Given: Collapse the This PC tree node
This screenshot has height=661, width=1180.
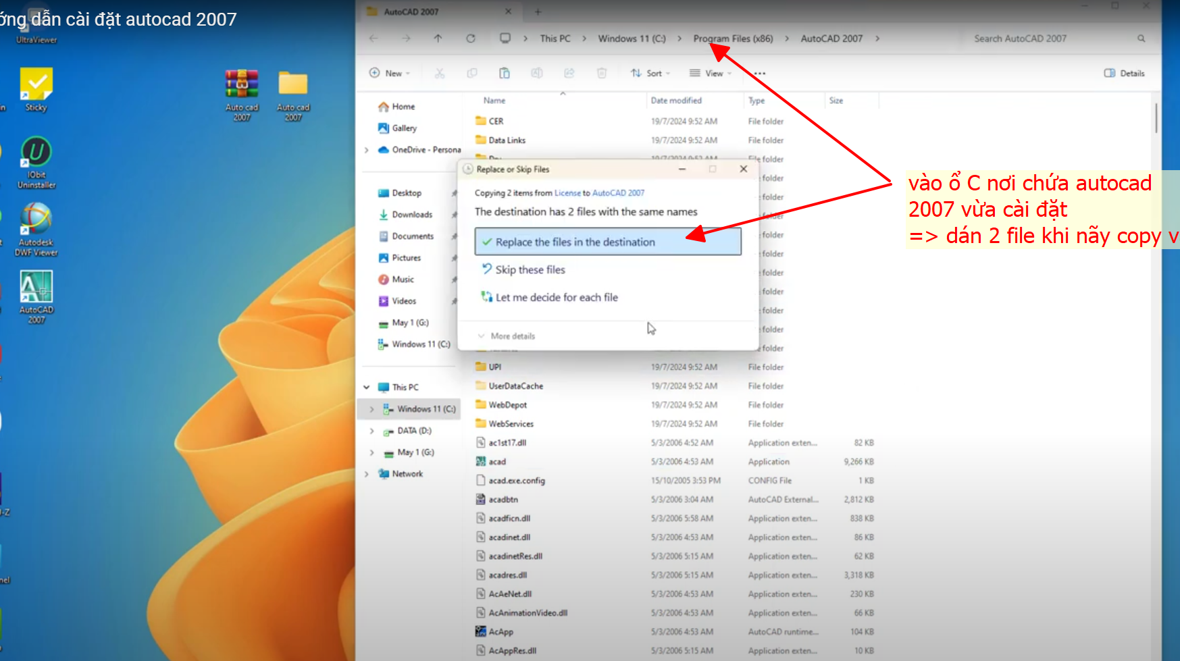Looking at the screenshot, I should [366, 388].
